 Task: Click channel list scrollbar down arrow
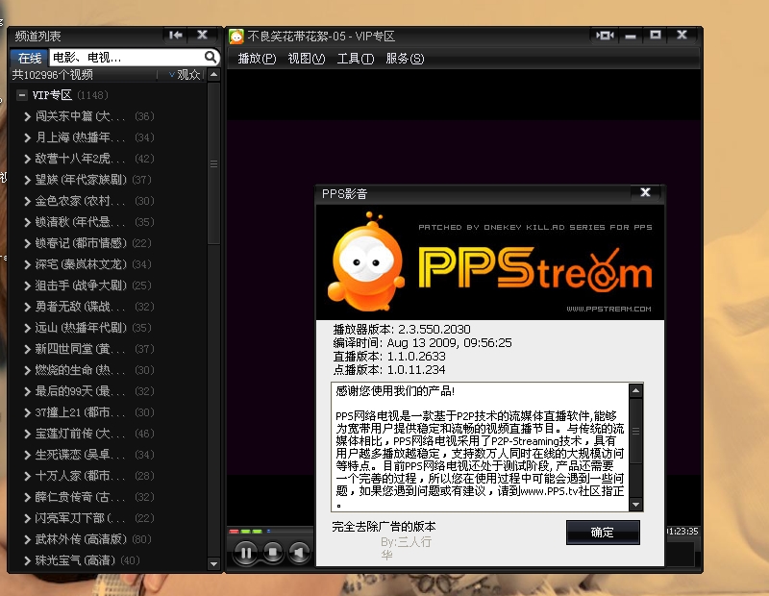(x=213, y=563)
